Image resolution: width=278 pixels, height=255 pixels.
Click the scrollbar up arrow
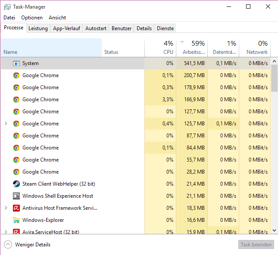point(274,61)
